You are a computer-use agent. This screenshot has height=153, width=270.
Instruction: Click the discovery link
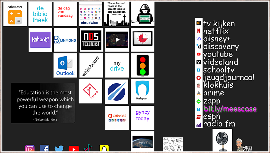(x=221, y=47)
